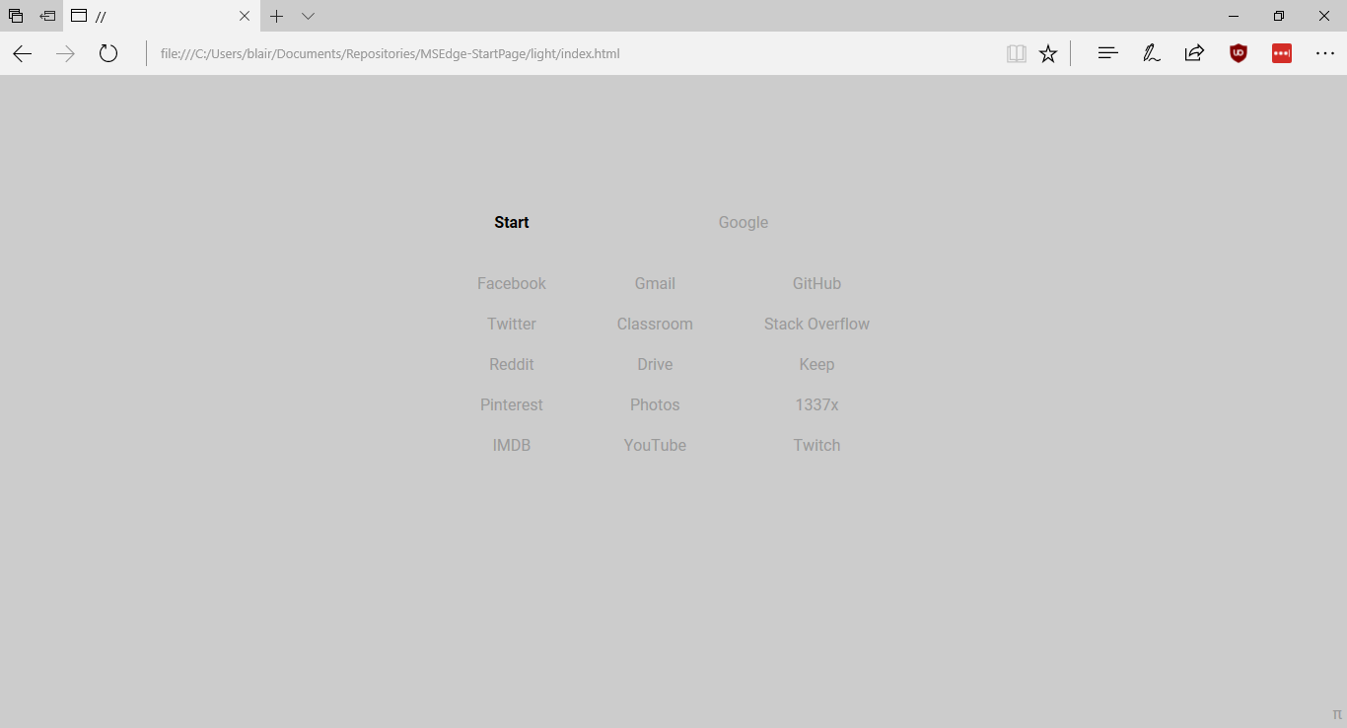Switch to the Google tab

[x=744, y=223]
